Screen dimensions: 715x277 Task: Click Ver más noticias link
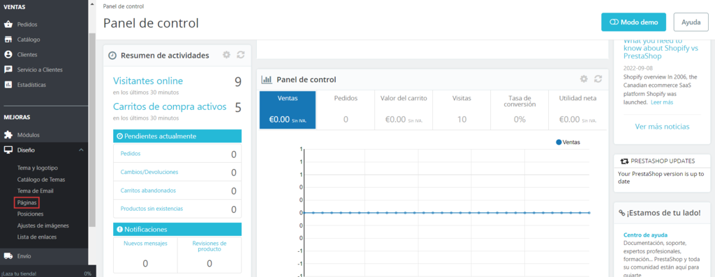(662, 127)
